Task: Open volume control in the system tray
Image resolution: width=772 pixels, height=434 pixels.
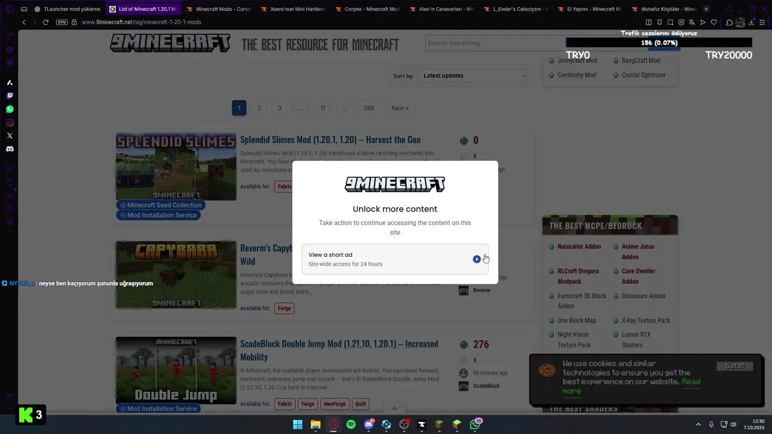Action: coord(733,424)
